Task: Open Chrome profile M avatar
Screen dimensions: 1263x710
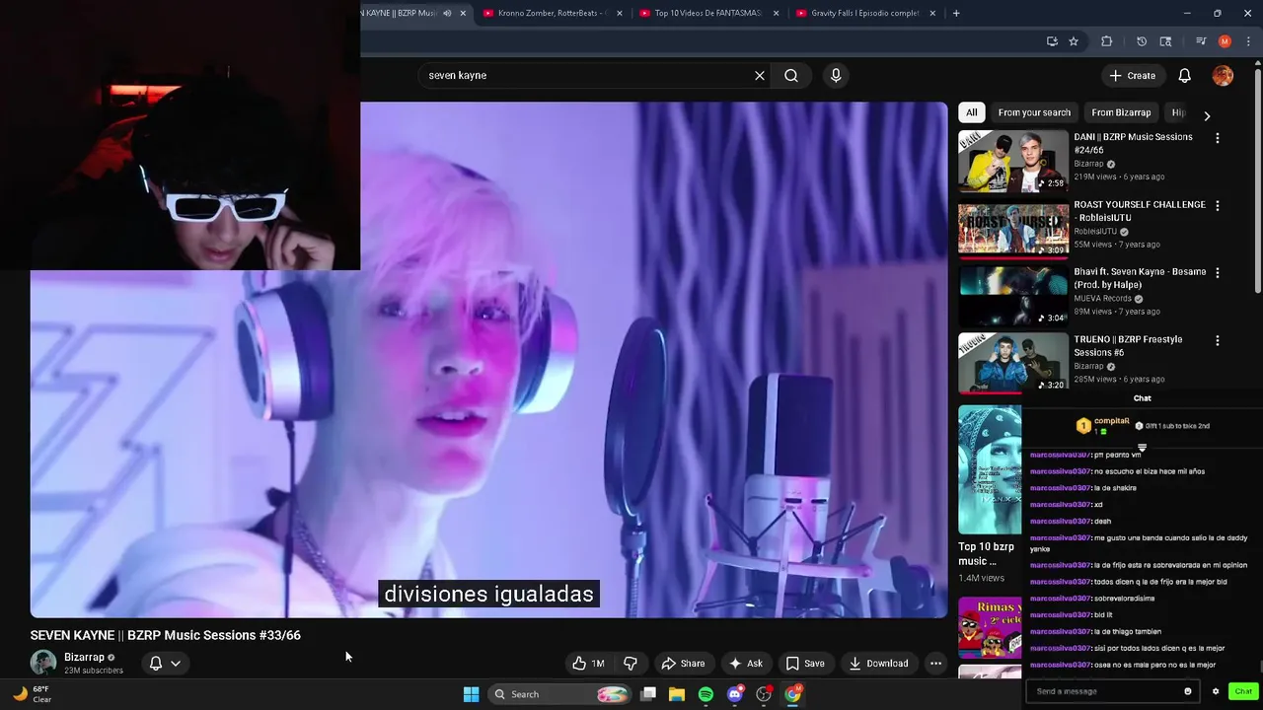Action: coord(1225,41)
